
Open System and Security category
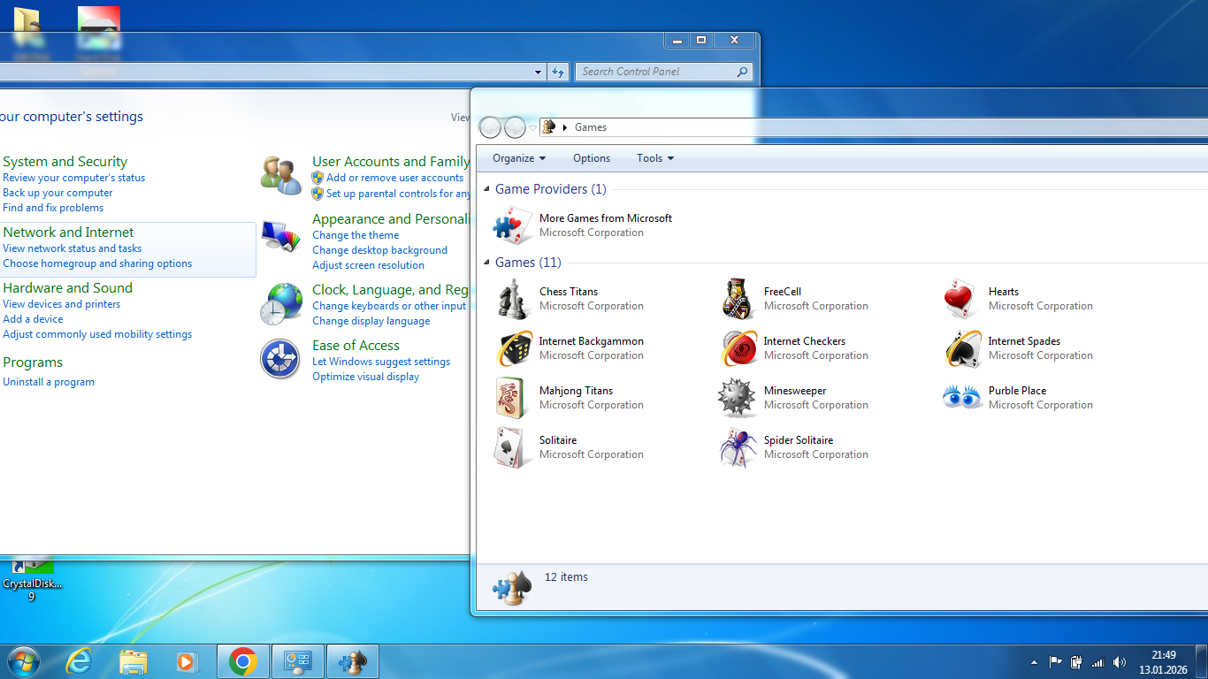tap(65, 161)
